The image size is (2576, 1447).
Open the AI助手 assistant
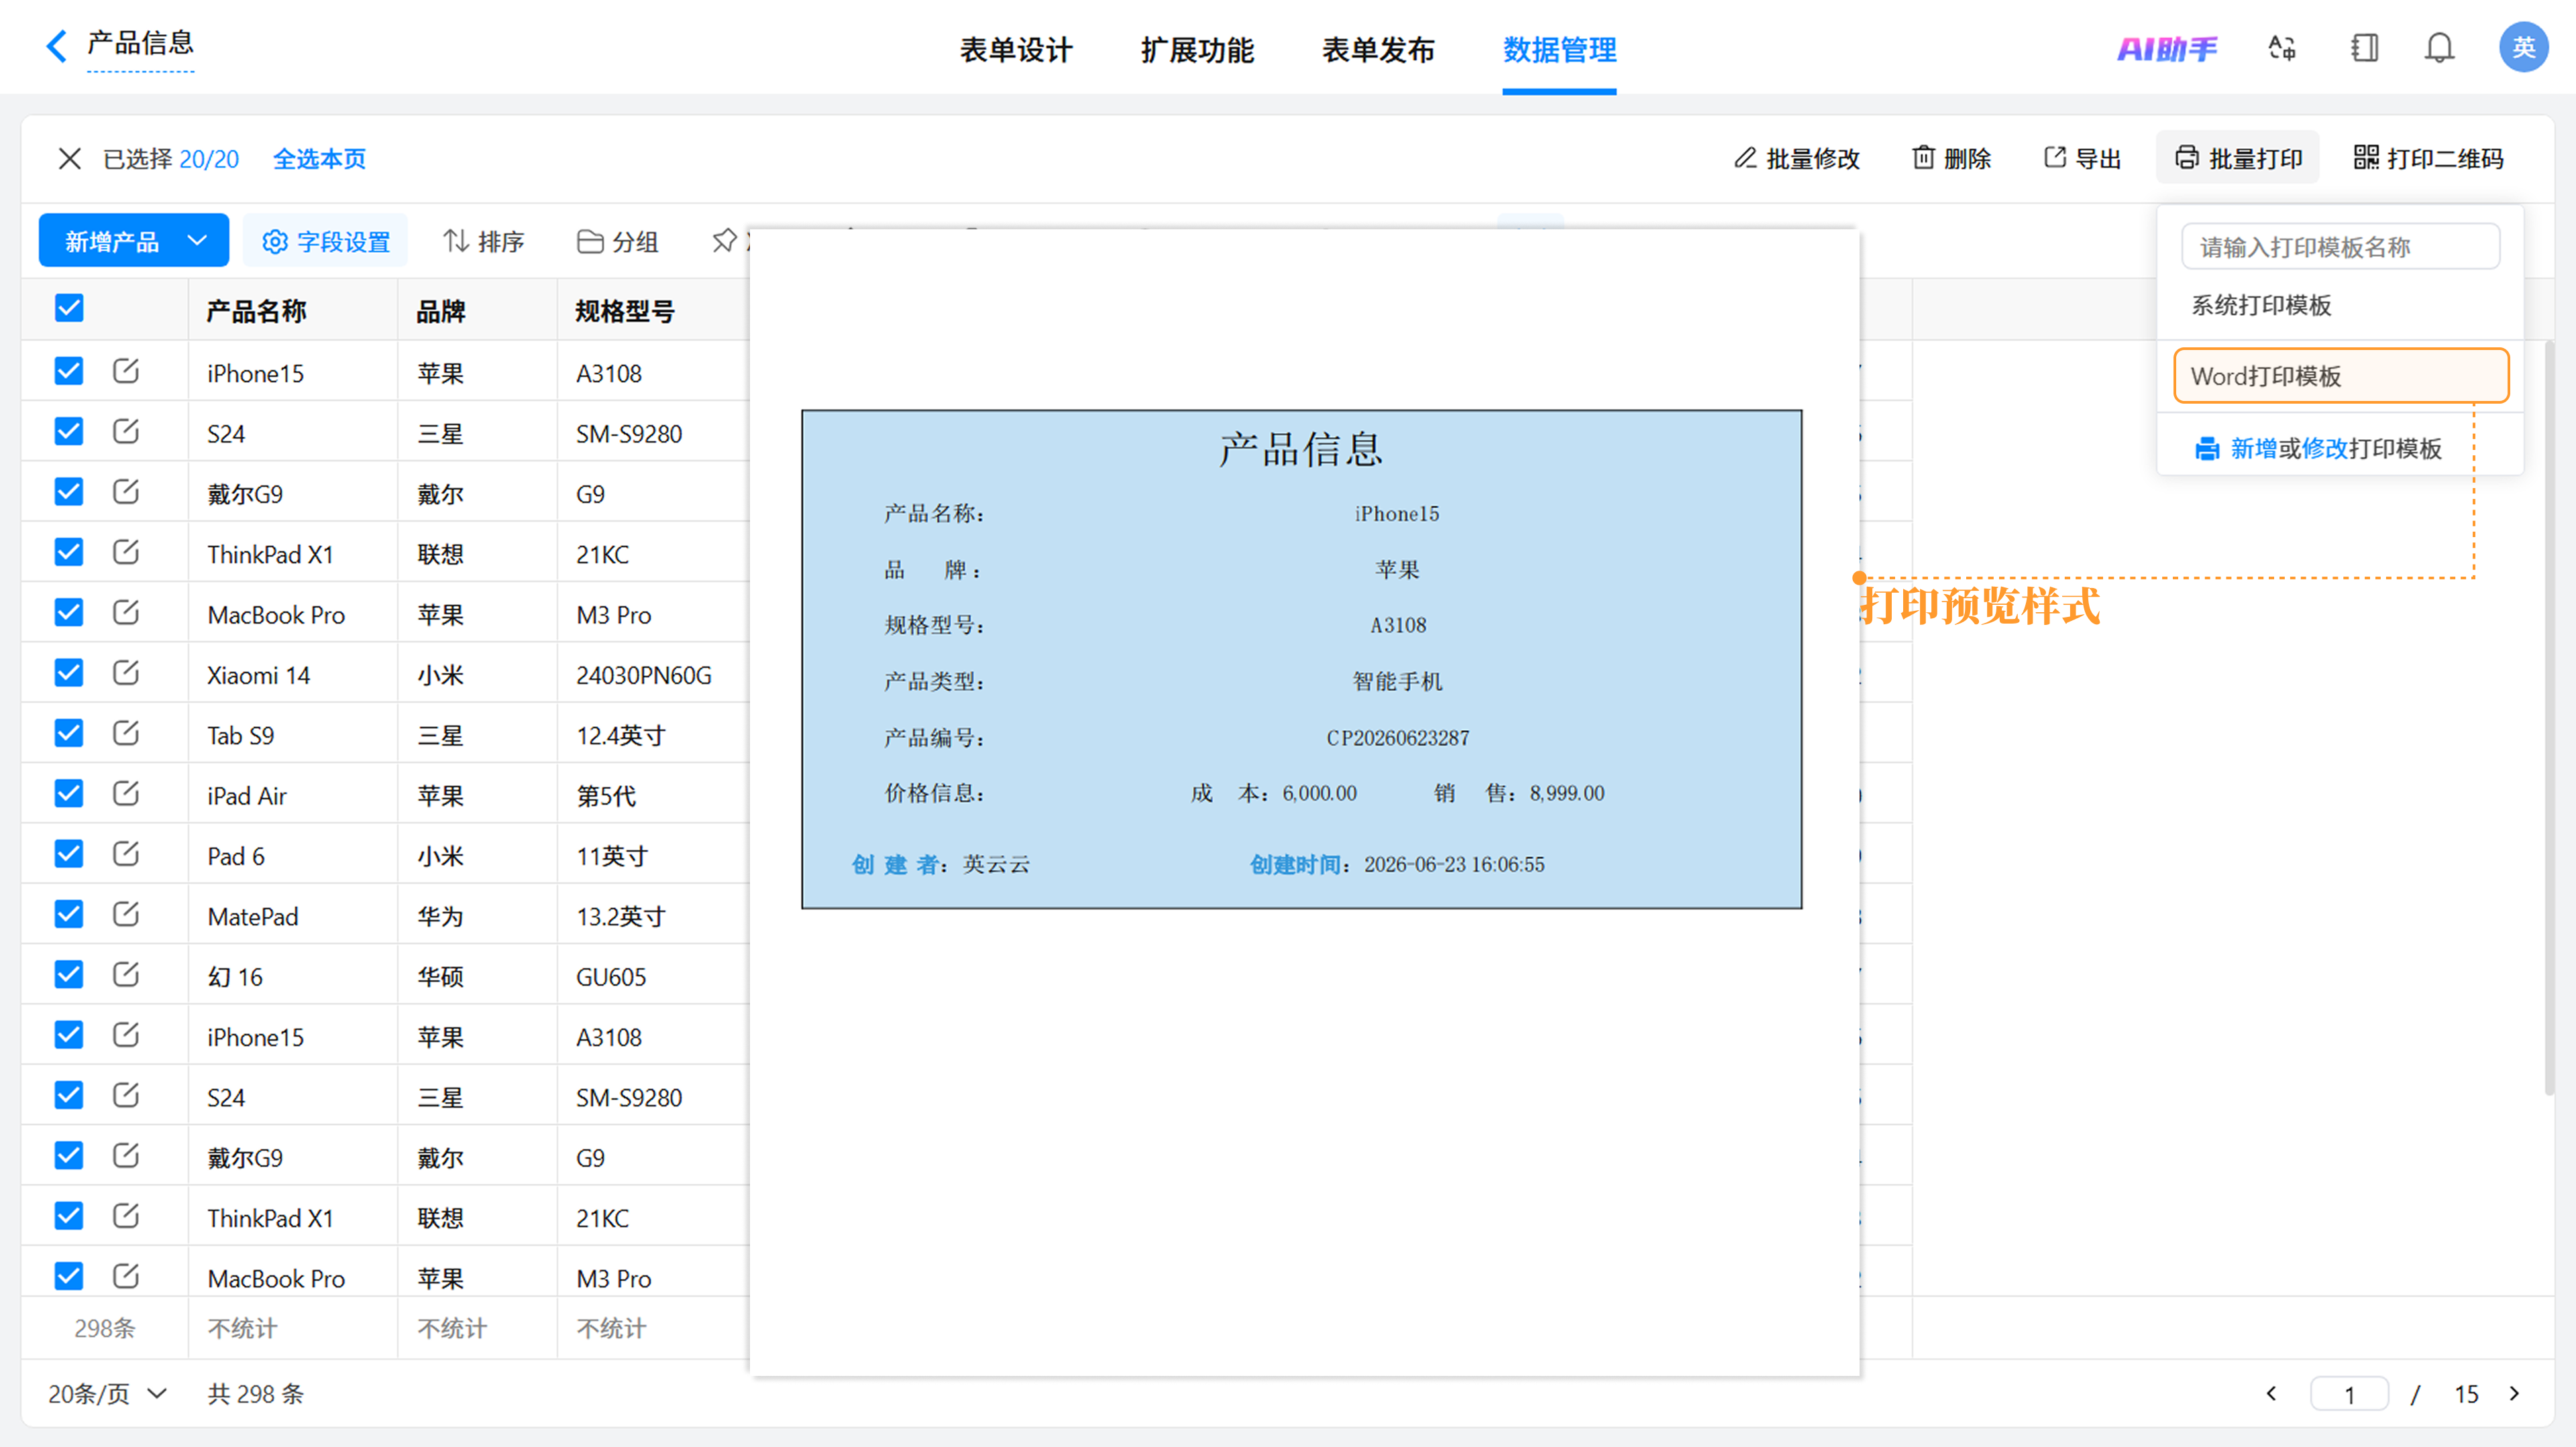click(2166, 48)
